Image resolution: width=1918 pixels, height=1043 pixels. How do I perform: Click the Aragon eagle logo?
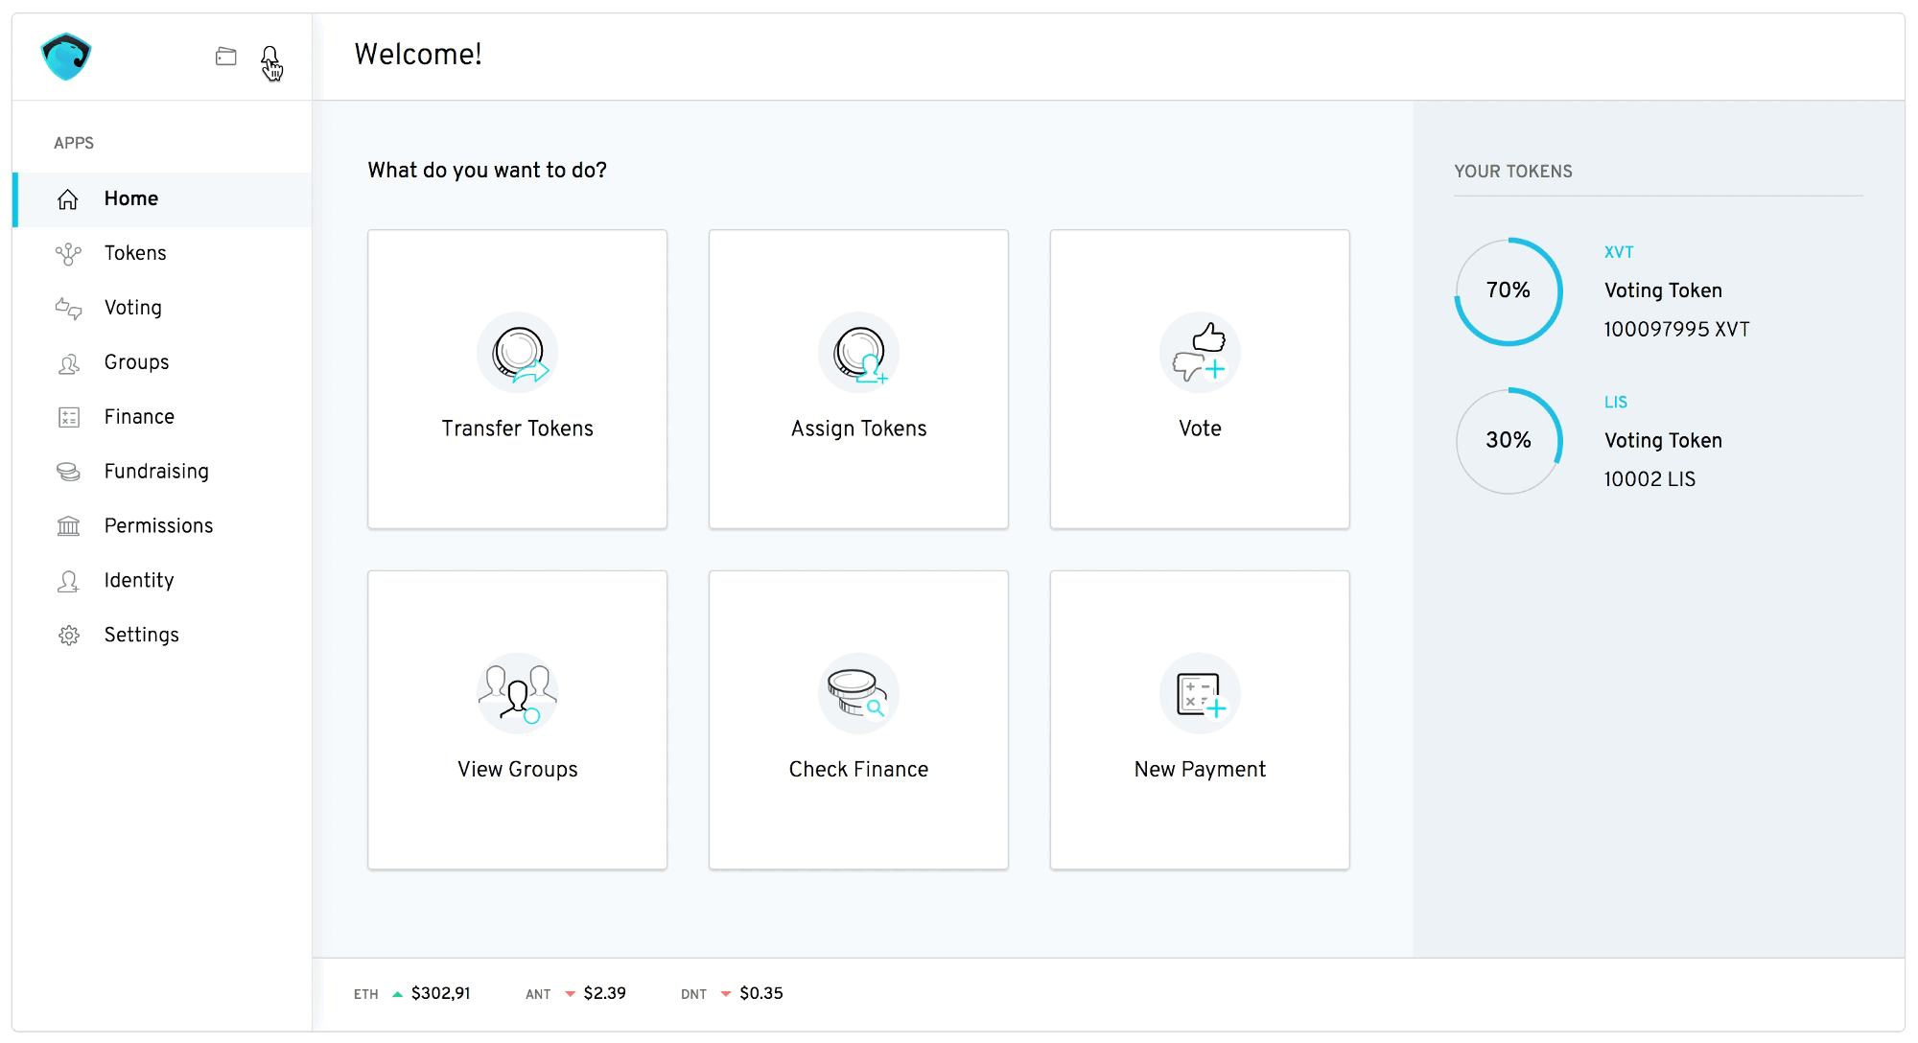[66, 58]
